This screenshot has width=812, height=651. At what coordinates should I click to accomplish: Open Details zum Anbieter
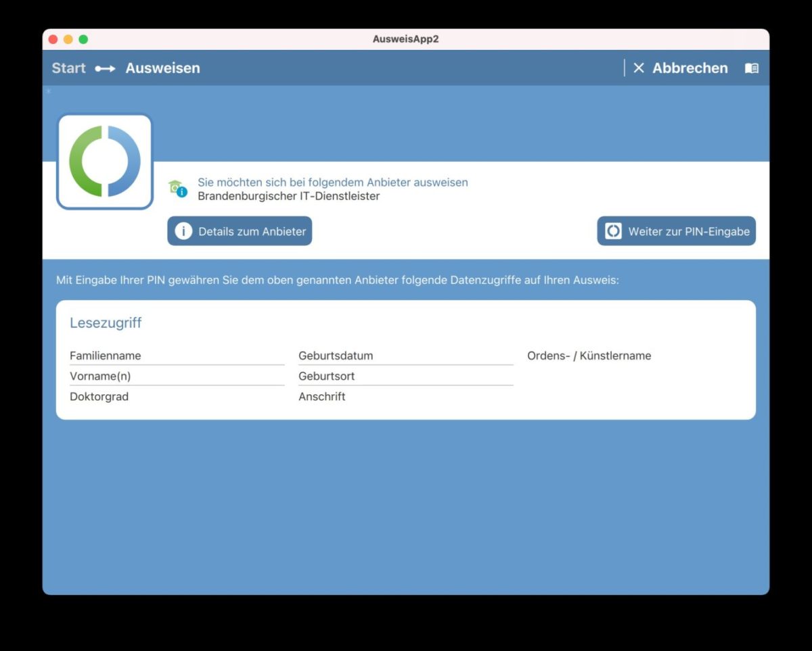[x=240, y=231]
